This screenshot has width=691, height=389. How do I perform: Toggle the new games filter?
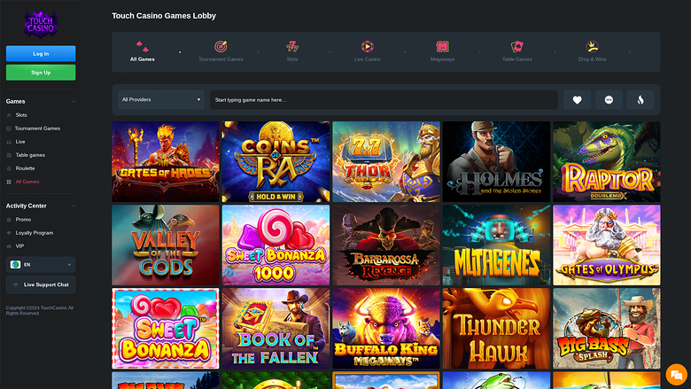point(609,99)
